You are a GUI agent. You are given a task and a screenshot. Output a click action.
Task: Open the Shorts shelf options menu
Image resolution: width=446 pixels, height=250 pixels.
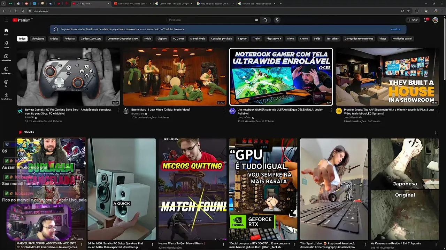click(x=436, y=132)
